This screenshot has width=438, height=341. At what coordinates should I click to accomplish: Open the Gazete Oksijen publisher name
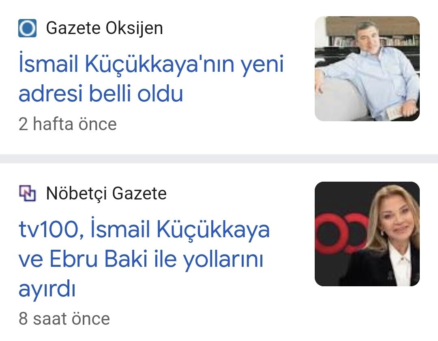tap(104, 28)
